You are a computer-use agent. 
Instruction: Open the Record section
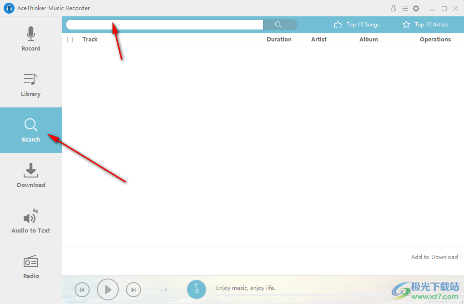point(30,39)
